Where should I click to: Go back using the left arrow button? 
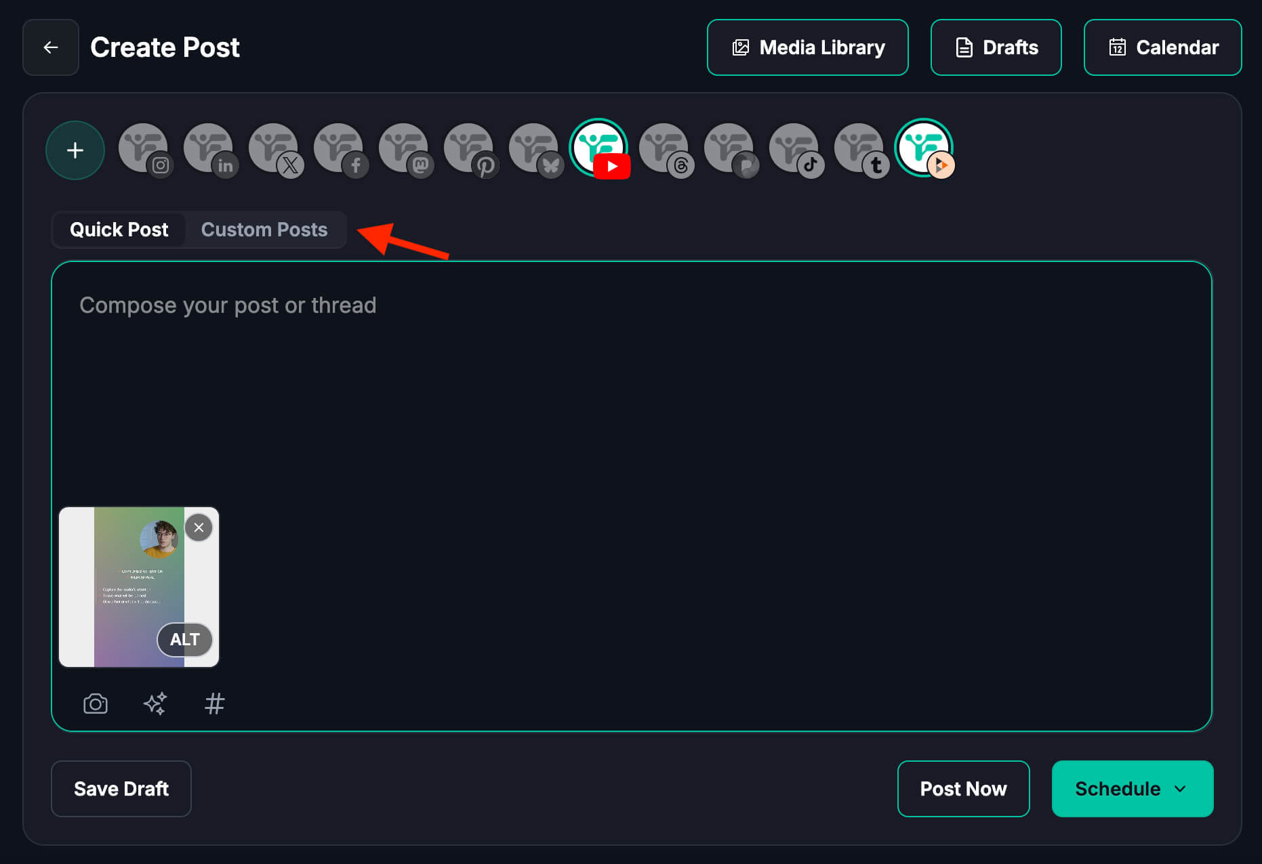click(x=51, y=47)
